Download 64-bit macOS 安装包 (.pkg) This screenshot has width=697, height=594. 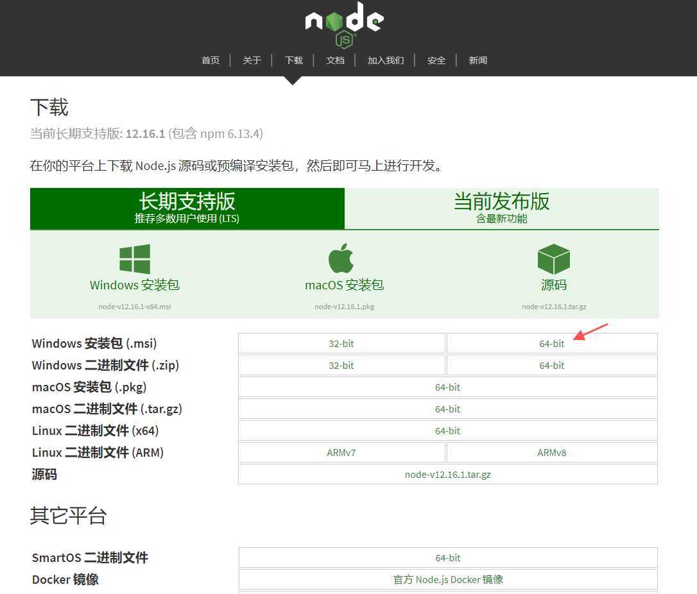point(447,387)
